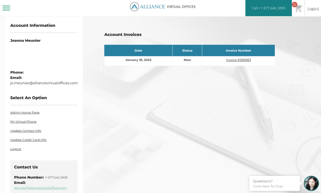Log out via the top-right Logout link

tap(313, 8)
